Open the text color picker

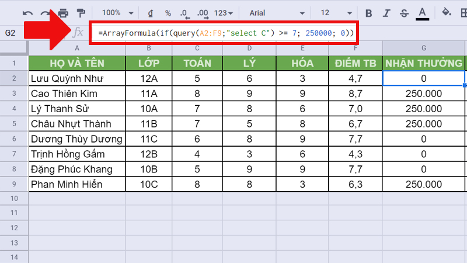click(423, 13)
